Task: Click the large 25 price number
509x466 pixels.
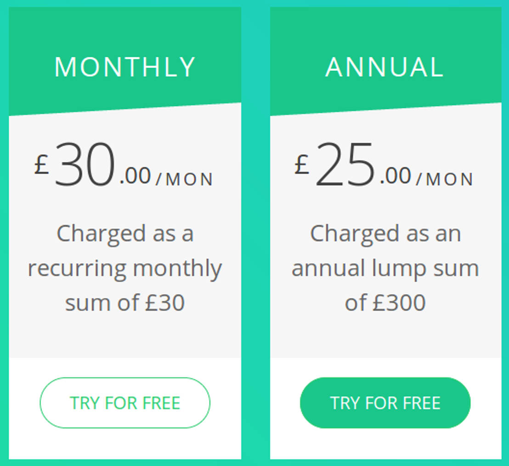Action: (345, 165)
